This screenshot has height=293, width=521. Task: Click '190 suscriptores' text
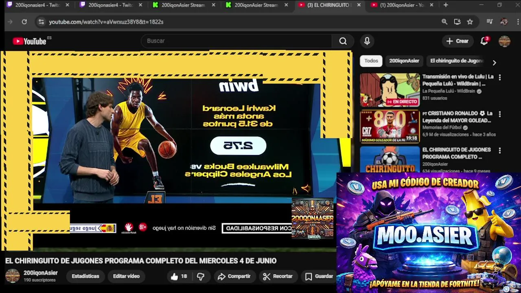click(39, 280)
